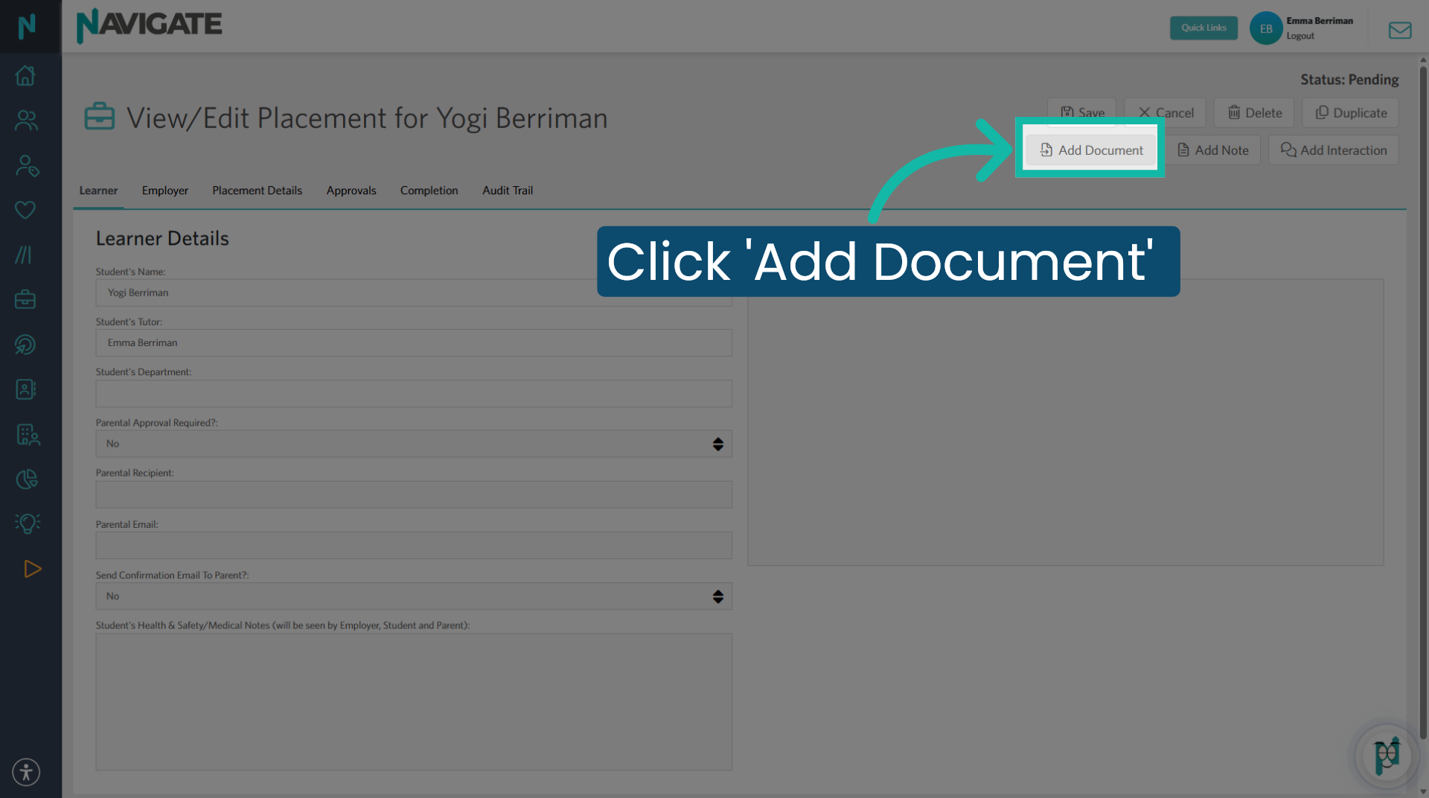
Task: Click the Quick Links button
Action: [1203, 28]
